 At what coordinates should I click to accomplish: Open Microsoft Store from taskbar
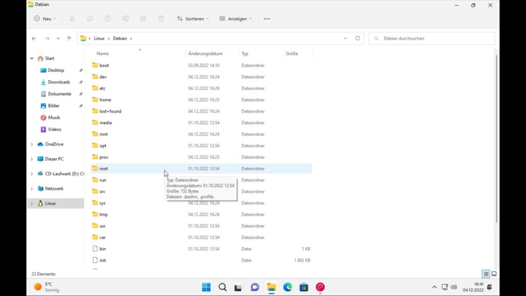(304, 287)
